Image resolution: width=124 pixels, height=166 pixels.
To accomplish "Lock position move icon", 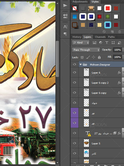I will click(x=94, y=57).
